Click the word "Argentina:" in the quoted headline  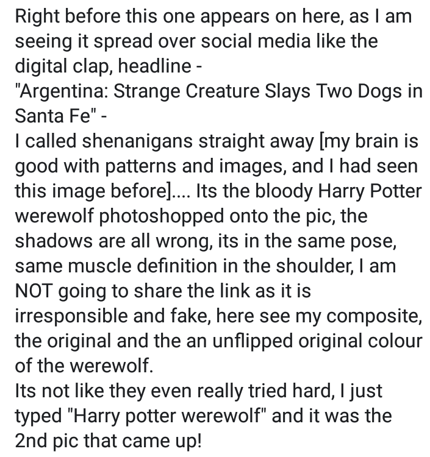click(x=62, y=93)
